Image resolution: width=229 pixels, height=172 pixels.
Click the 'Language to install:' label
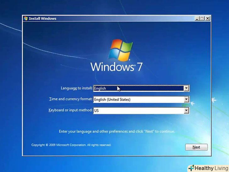click(x=76, y=88)
